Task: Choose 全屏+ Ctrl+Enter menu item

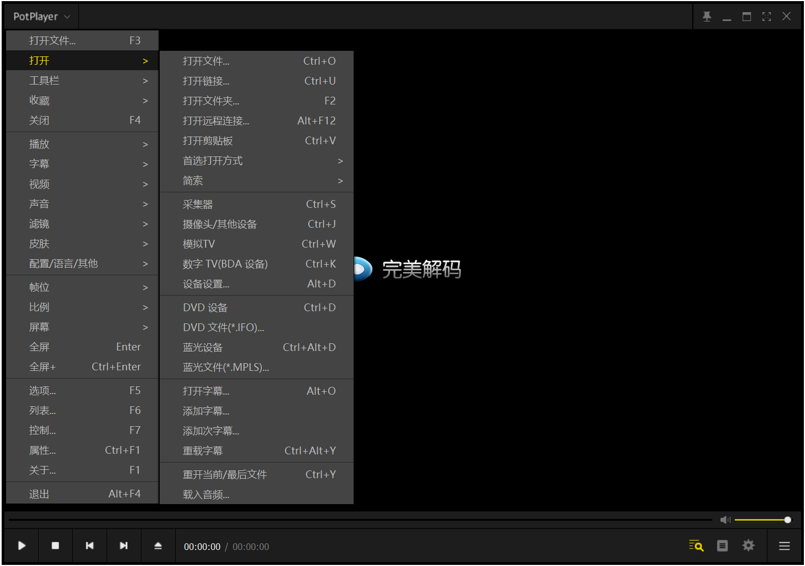Action: (x=82, y=367)
